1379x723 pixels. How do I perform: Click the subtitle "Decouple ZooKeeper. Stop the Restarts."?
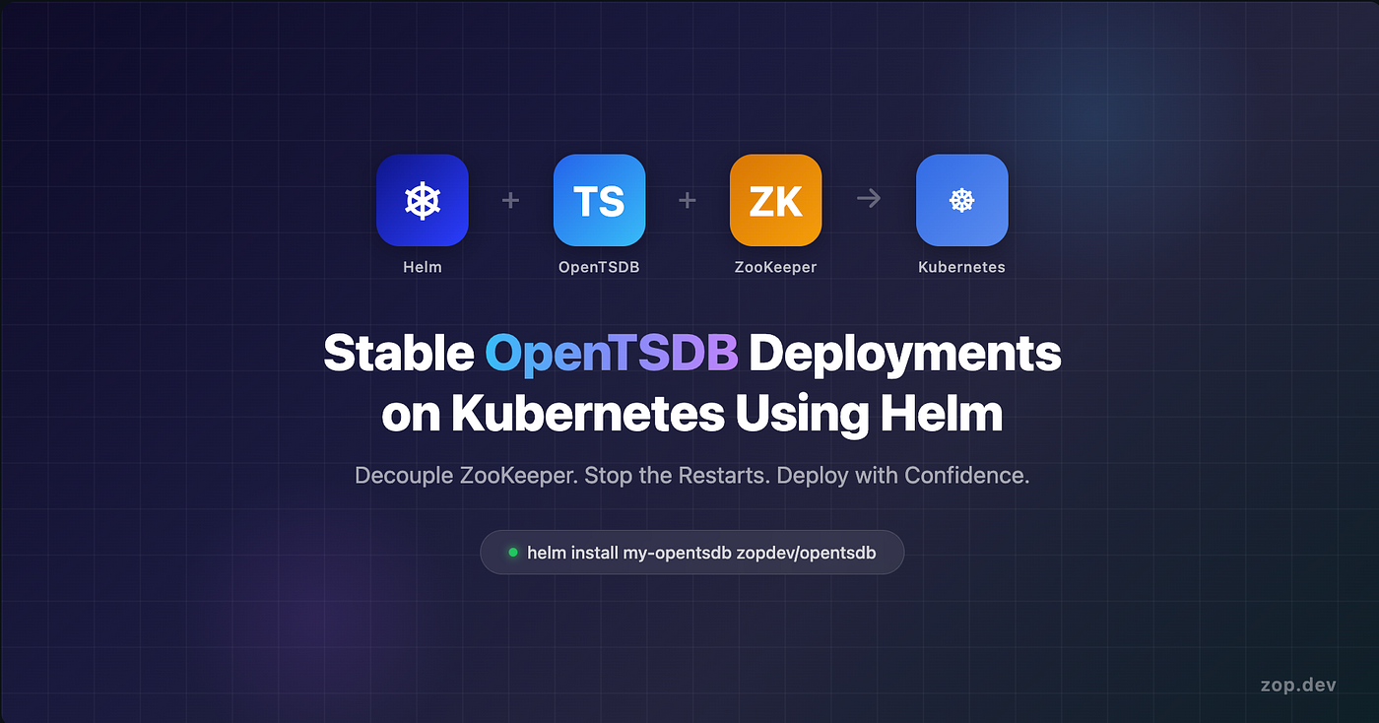[562, 476]
